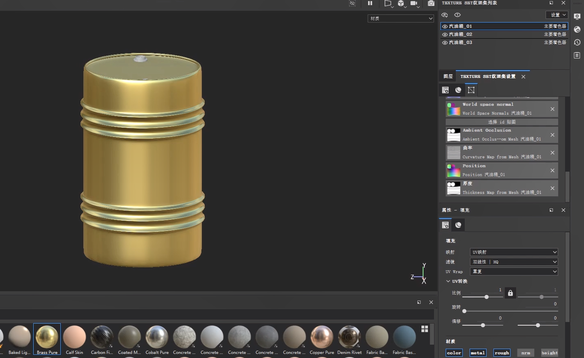The image size is (584, 358).
Task: Switch to the 图层 tab
Action: (448, 76)
